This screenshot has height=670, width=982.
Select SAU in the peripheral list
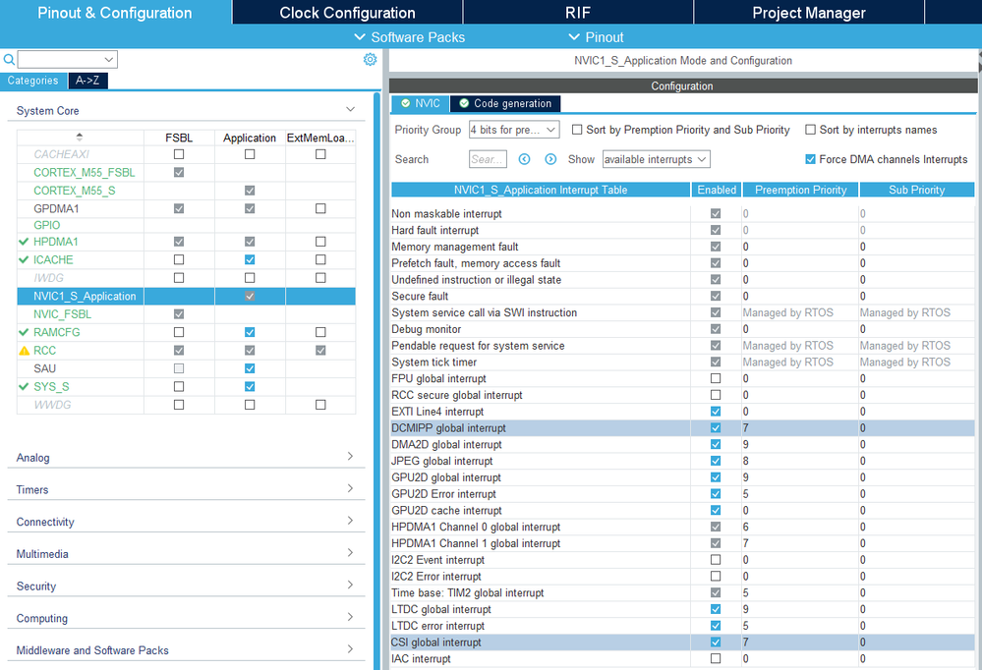(x=45, y=368)
